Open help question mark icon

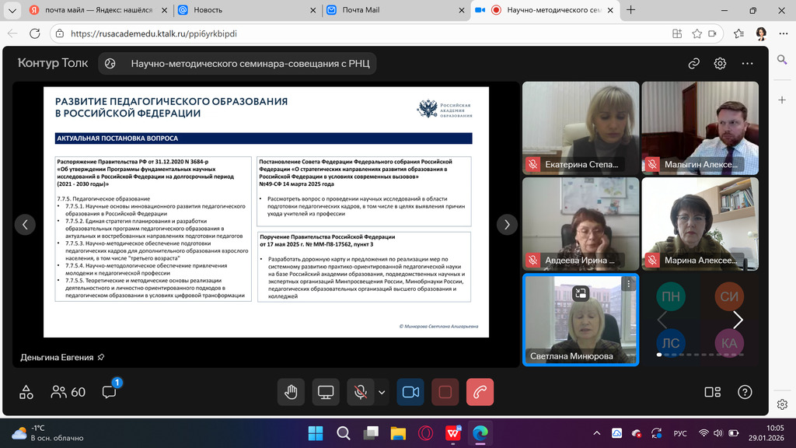pos(745,392)
